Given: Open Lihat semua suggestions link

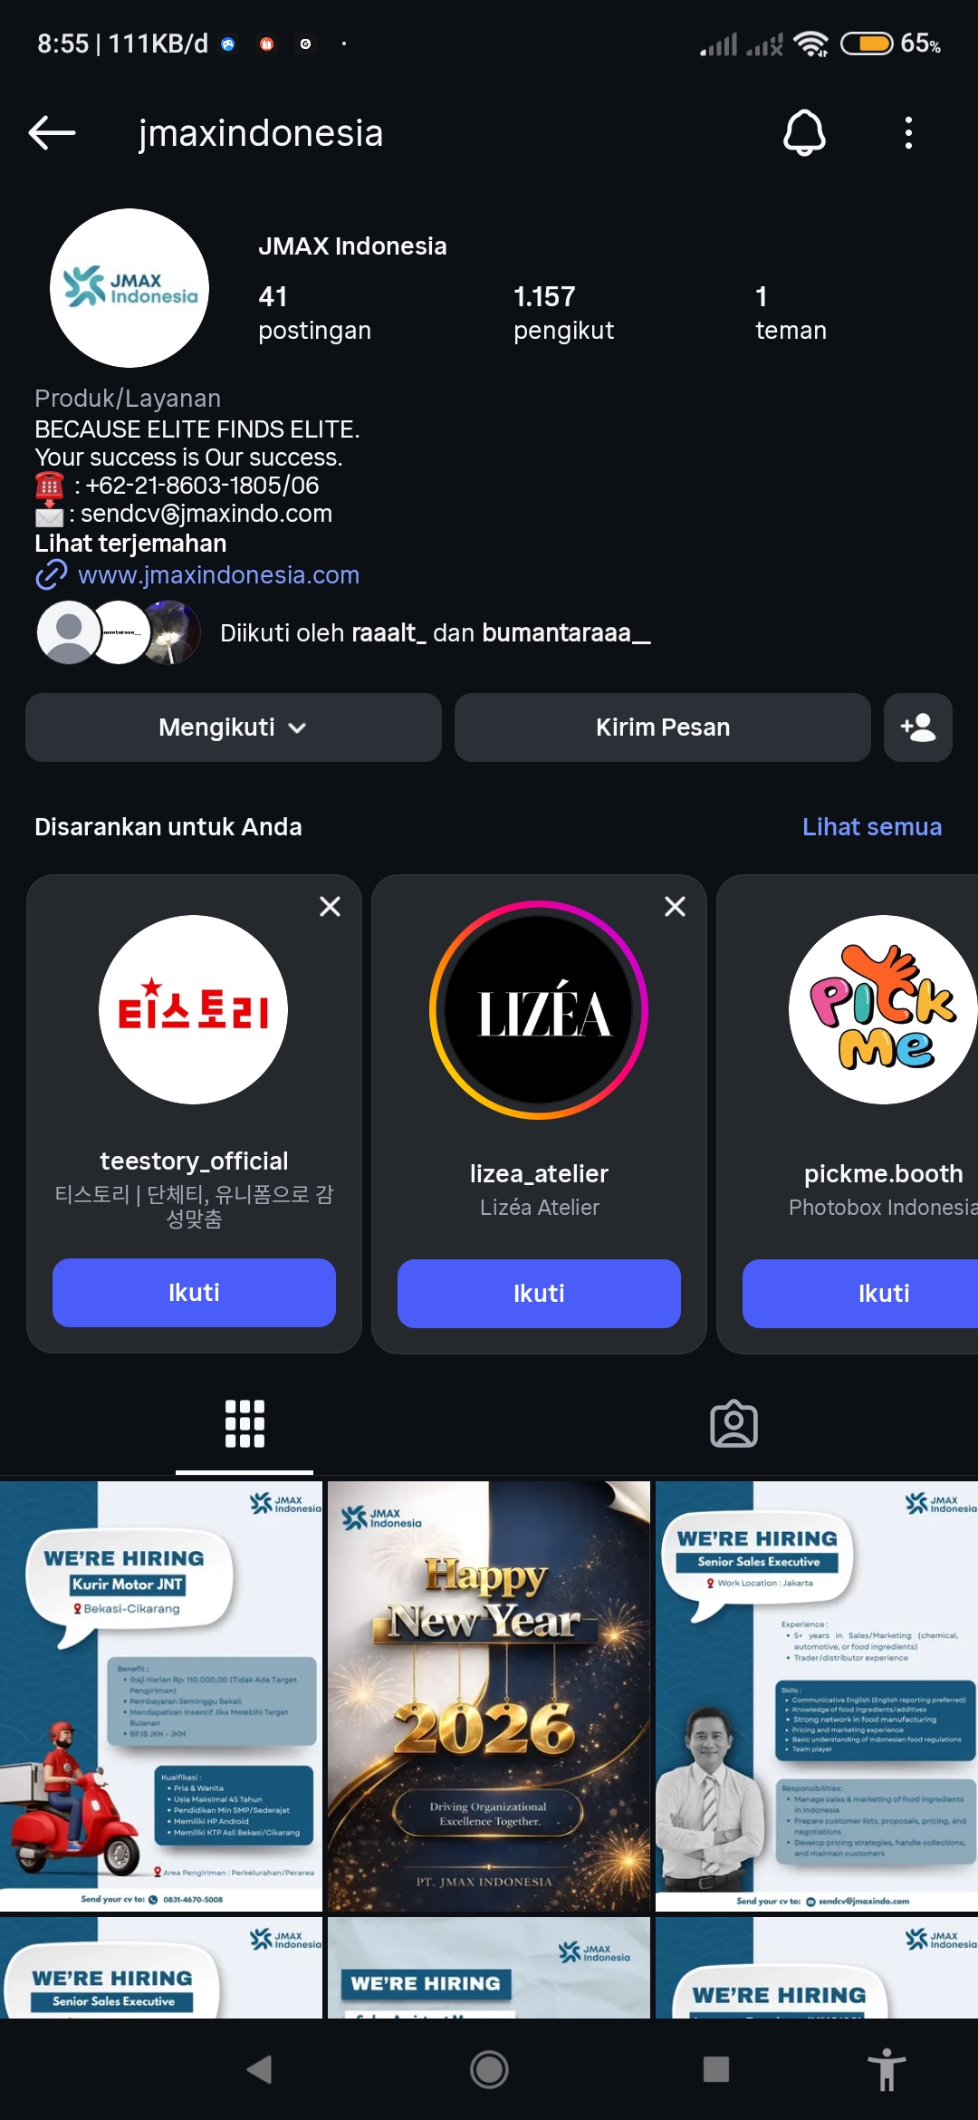Looking at the screenshot, I should click(x=872, y=827).
